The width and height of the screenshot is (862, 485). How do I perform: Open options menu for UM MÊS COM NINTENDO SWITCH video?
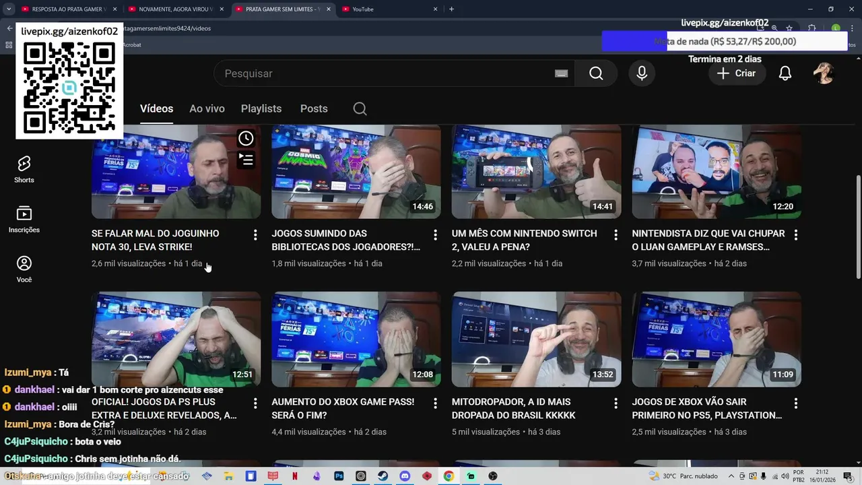[616, 234]
